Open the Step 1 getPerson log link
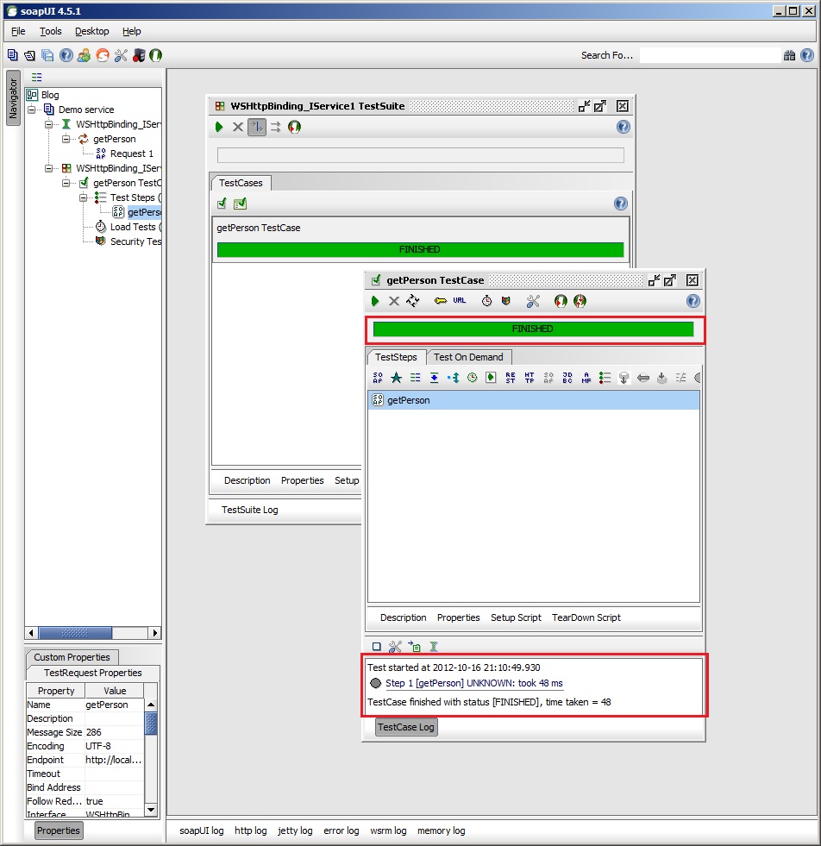821x846 pixels. point(474,683)
